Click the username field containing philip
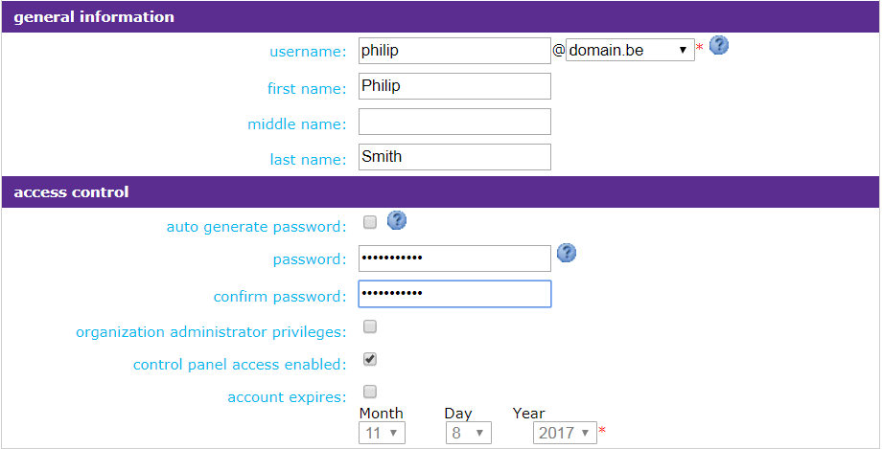This screenshot has height=449, width=883. click(x=454, y=51)
